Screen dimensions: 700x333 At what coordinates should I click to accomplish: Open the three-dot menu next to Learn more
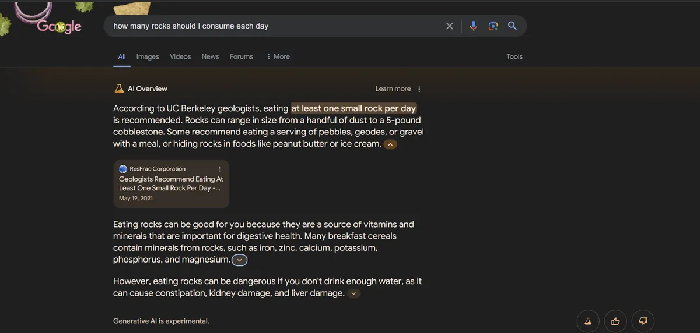419,89
